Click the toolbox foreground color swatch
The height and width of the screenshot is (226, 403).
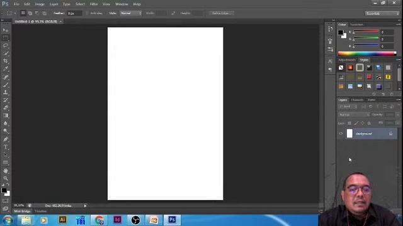pyautogui.click(x=4, y=190)
